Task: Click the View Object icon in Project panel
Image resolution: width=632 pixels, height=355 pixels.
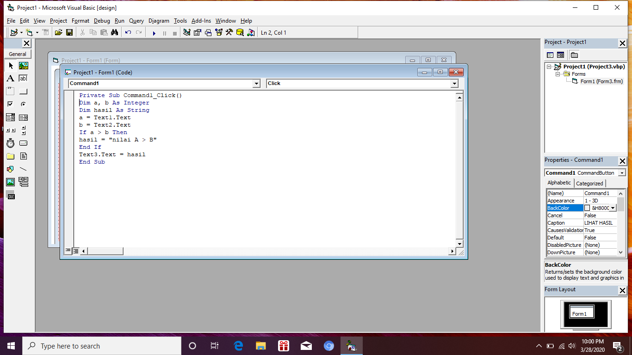Action: (560, 55)
